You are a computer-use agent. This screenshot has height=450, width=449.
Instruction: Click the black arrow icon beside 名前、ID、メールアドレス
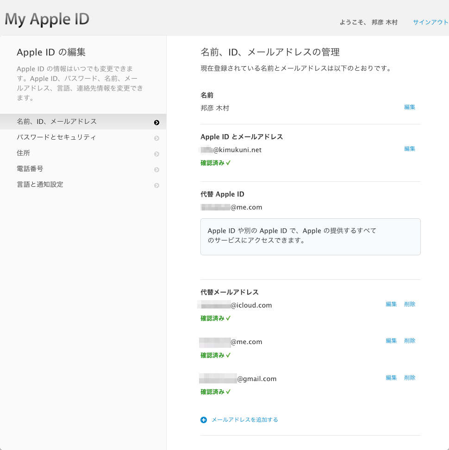tap(156, 123)
